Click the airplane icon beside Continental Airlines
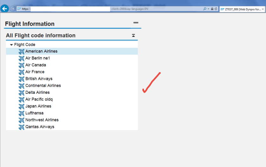 21,86
